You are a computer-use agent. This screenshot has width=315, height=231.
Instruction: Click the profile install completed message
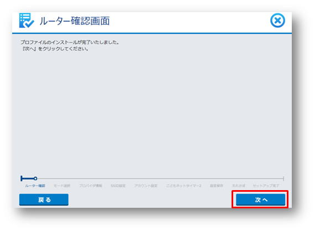pyautogui.click(x=70, y=42)
